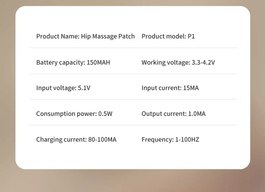
Task: Click the Charging current: 80-100MA text
Action: (x=76, y=140)
